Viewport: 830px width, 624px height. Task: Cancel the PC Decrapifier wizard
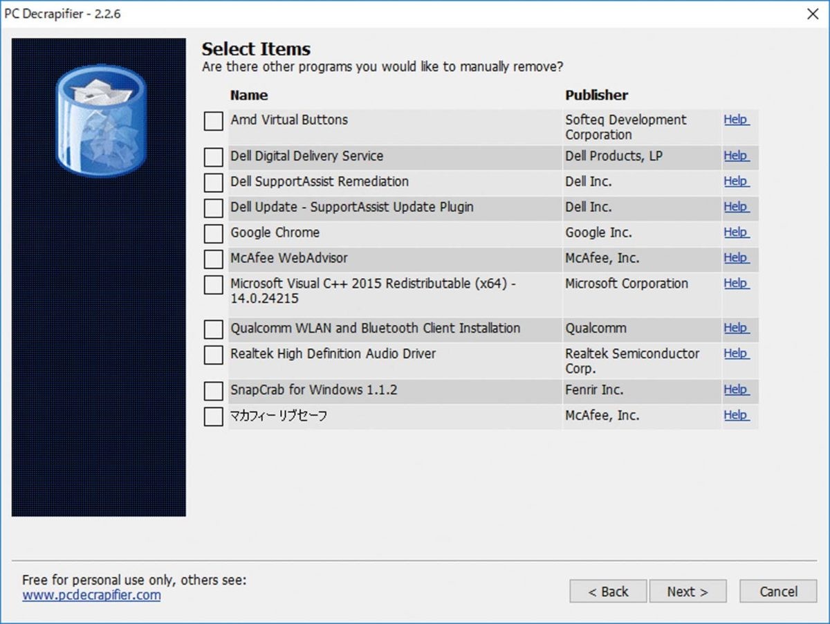pos(778,591)
